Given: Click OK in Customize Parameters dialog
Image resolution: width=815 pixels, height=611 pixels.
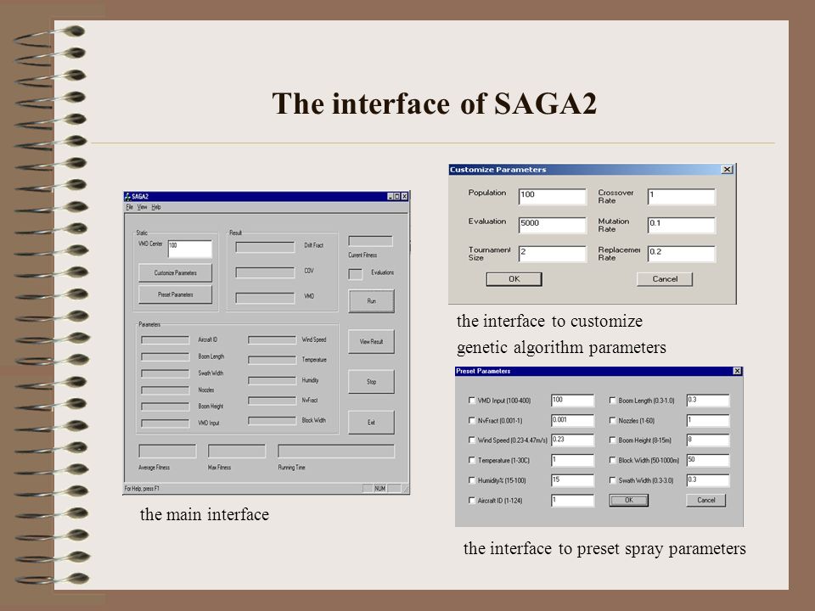Looking at the screenshot, I should pos(514,279).
